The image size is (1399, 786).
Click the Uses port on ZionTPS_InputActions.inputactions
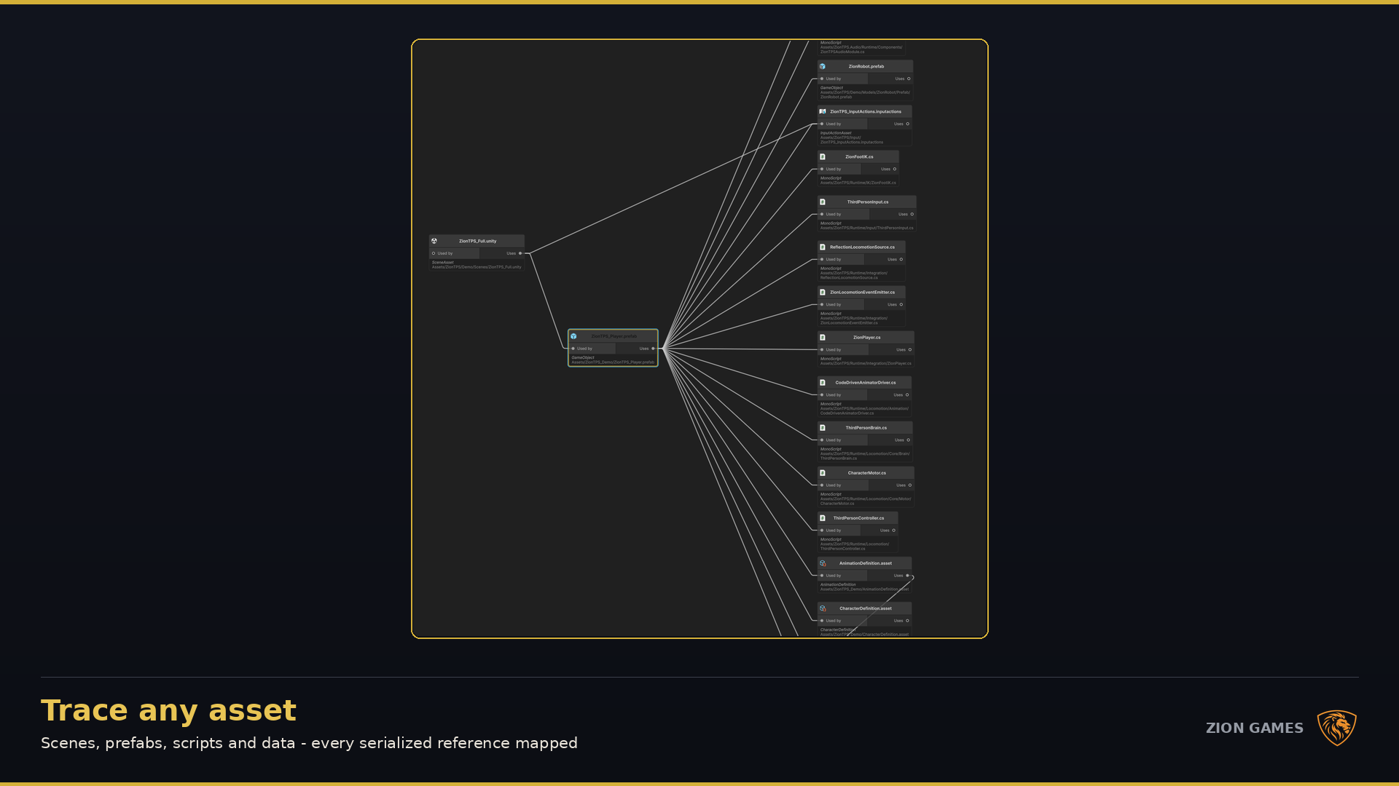click(x=907, y=124)
